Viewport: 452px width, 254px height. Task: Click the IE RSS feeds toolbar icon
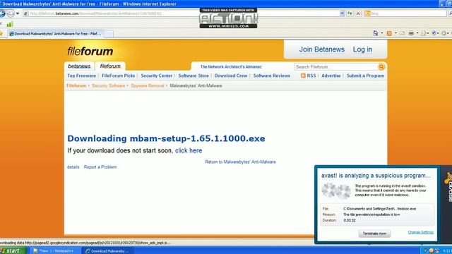(x=389, y=33)
